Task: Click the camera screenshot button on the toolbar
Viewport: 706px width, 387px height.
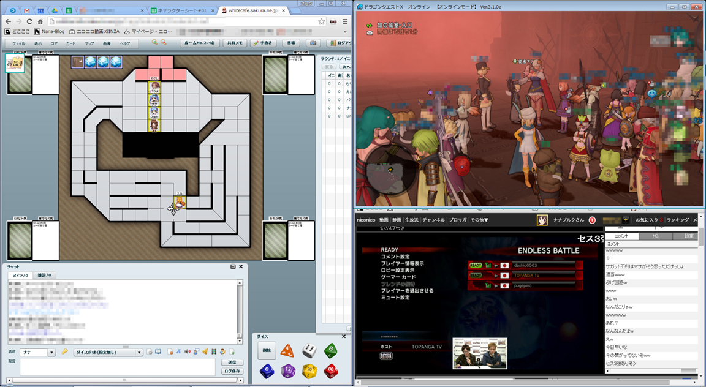Action: (313, 43)
